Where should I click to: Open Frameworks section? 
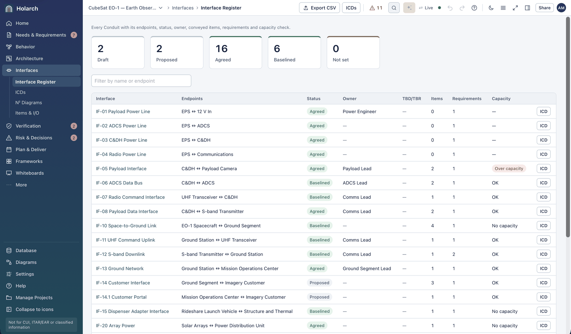click(x=41, y=161)
